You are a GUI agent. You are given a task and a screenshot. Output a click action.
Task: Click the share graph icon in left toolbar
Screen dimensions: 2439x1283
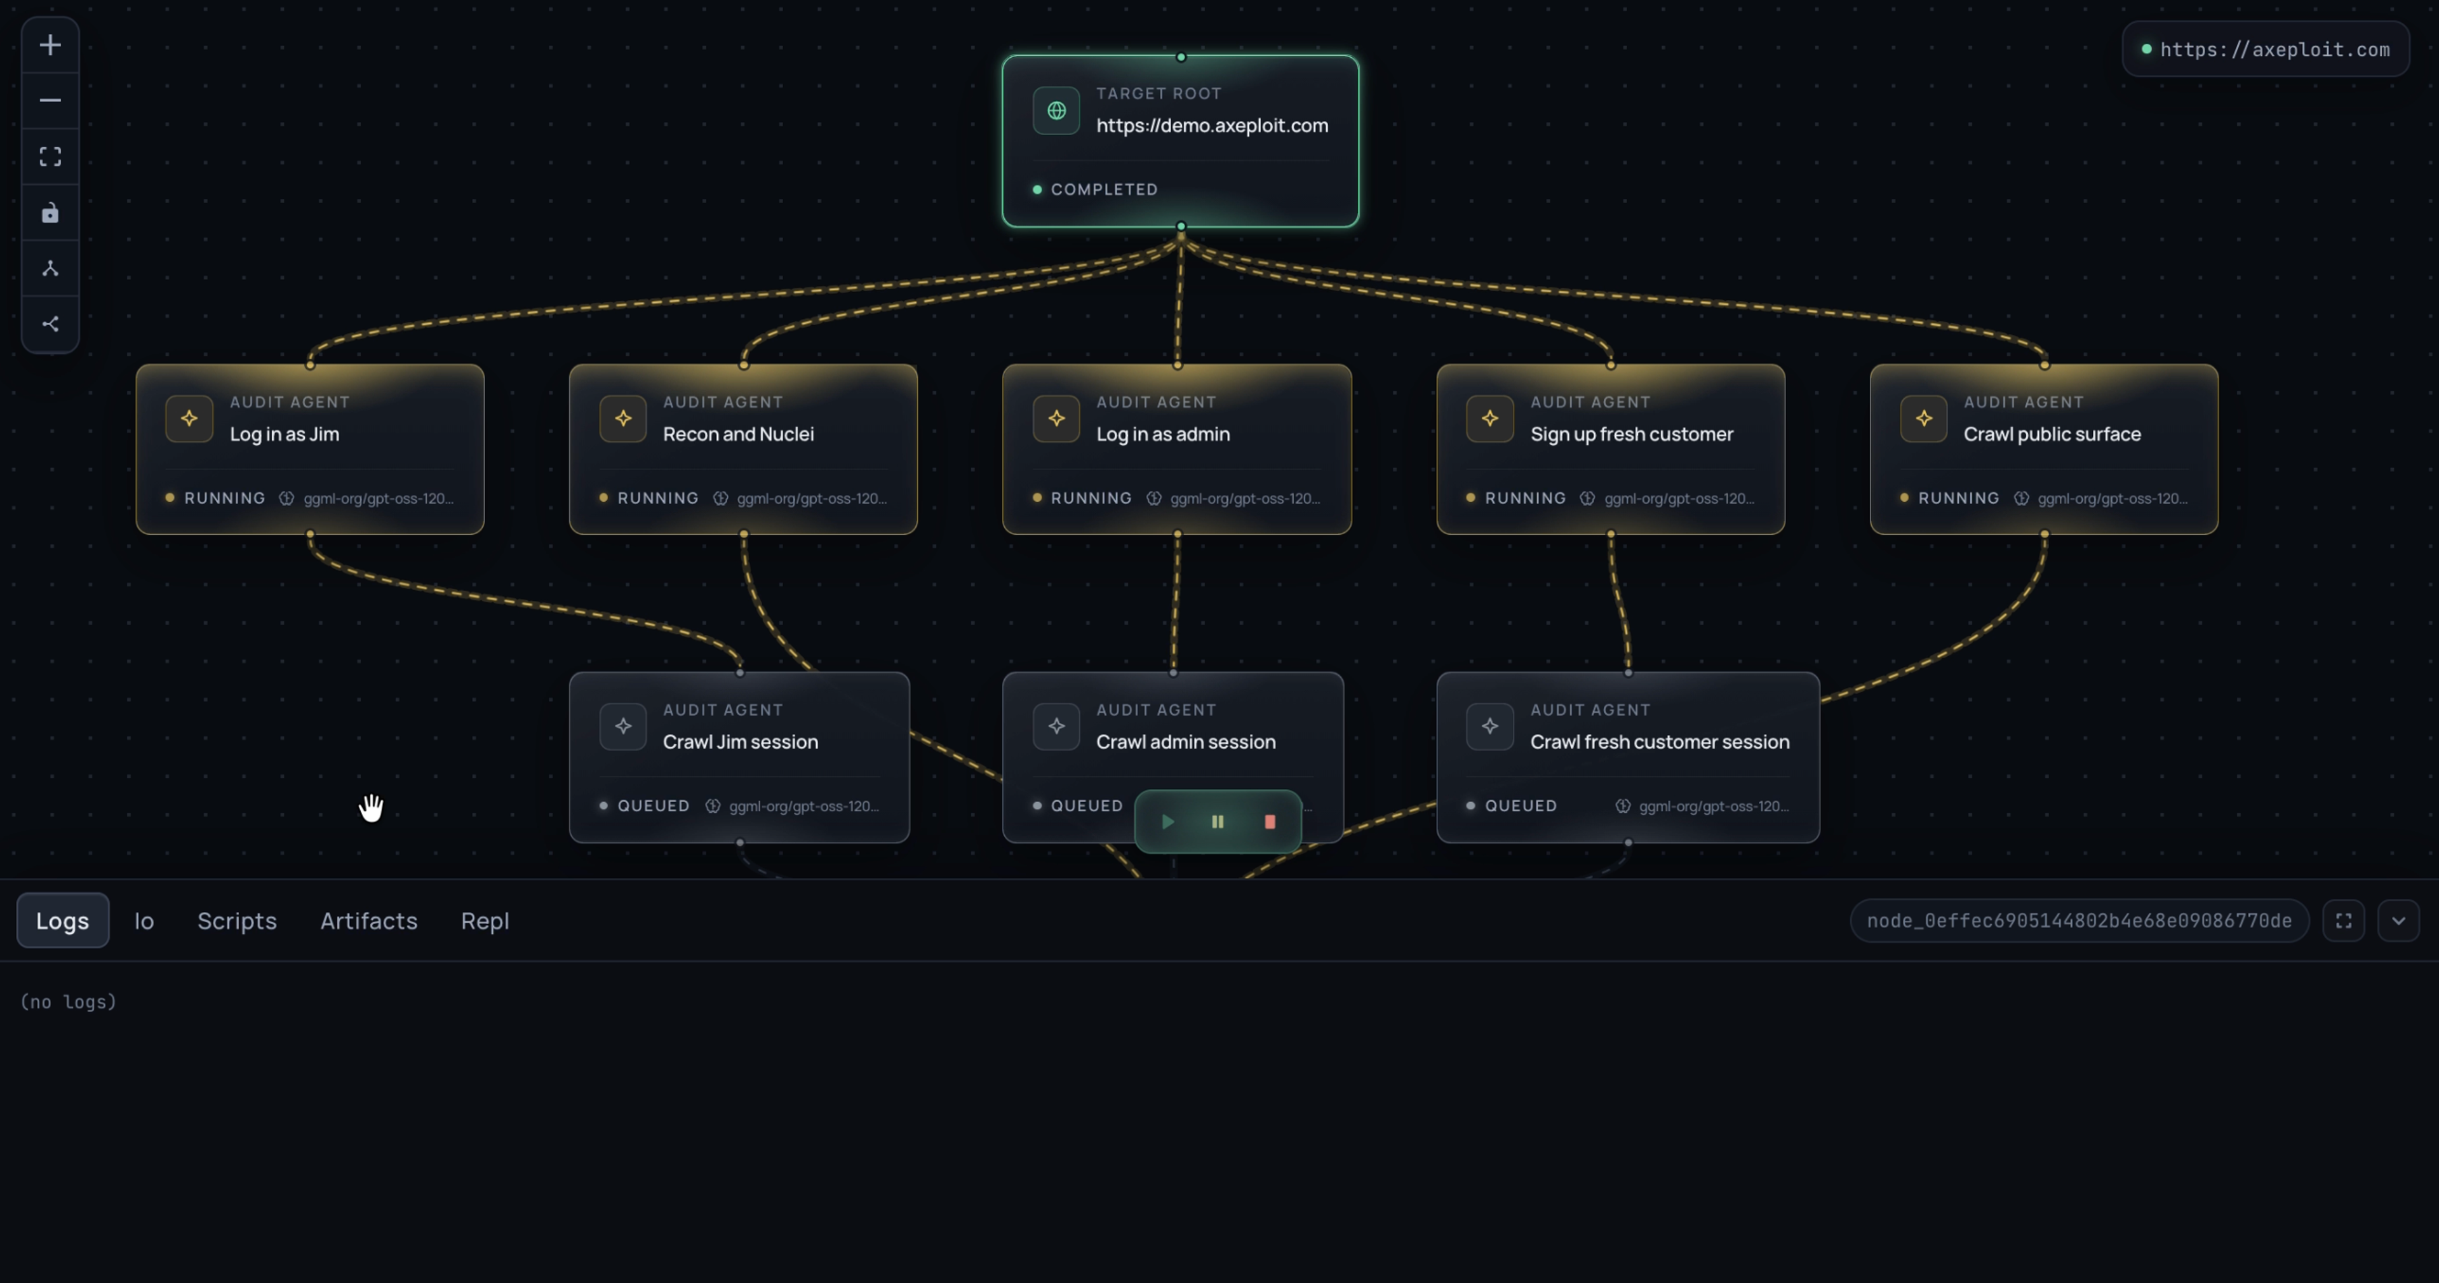(50, 324)
